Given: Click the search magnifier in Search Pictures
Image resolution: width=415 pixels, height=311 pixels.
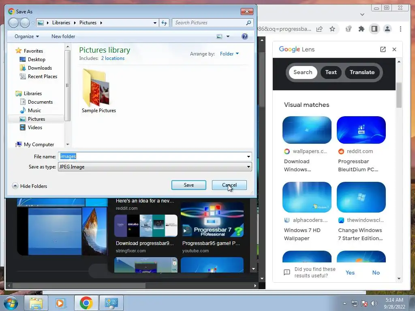Looking at the screenshot, I should (x=248, y=23).
